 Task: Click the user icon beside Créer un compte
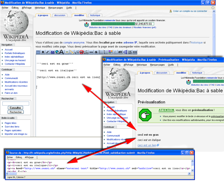pos(171,11)
